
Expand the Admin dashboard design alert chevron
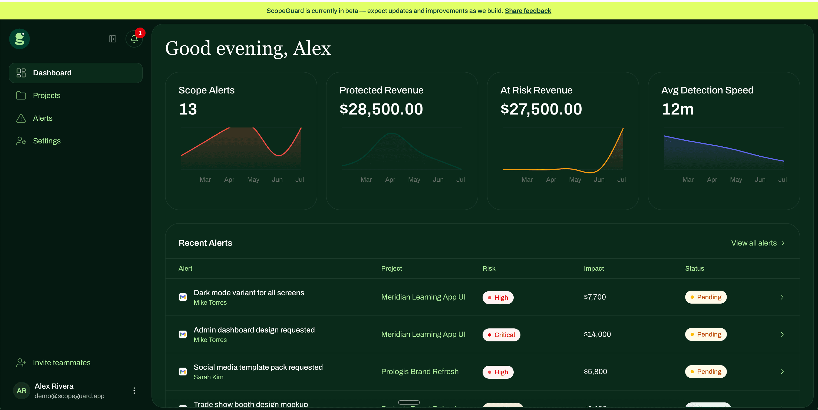(x=782, y=334)
